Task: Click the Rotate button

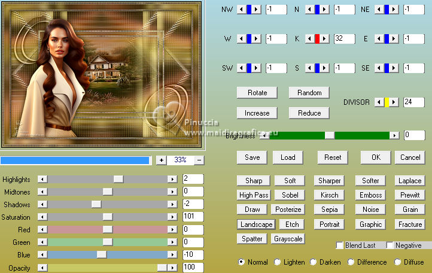Action: [x=257, y=93]
